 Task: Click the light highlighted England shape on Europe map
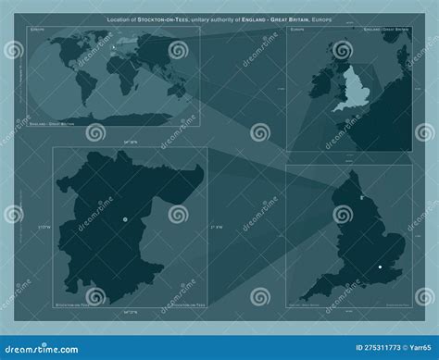(355, 90)
